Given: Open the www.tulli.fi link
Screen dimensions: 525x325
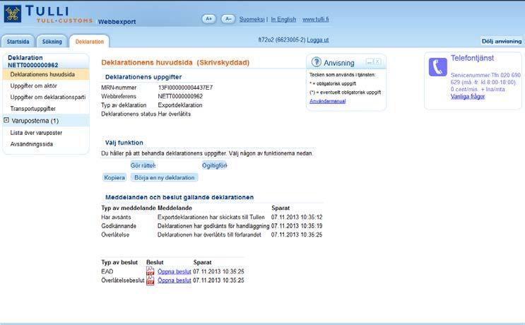Looking at the screenshot, I should [x=315, y=19].
